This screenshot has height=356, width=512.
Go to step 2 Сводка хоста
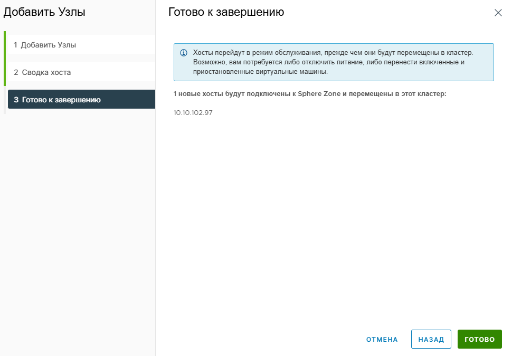pyautogui.click(x=81, y=72)
